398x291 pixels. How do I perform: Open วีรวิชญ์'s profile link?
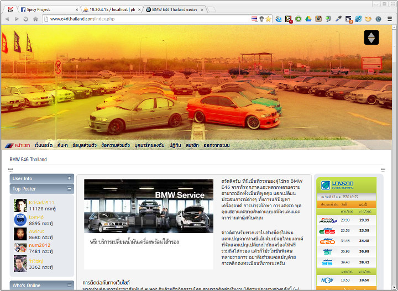point(36,261)
